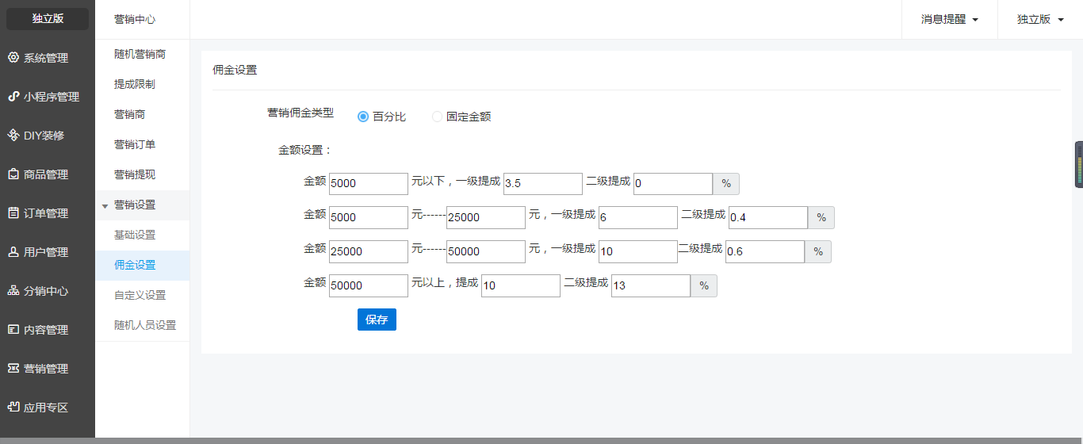
Task: Open the 消息提醒 dropdown
Action: click(x=949, y=19)
